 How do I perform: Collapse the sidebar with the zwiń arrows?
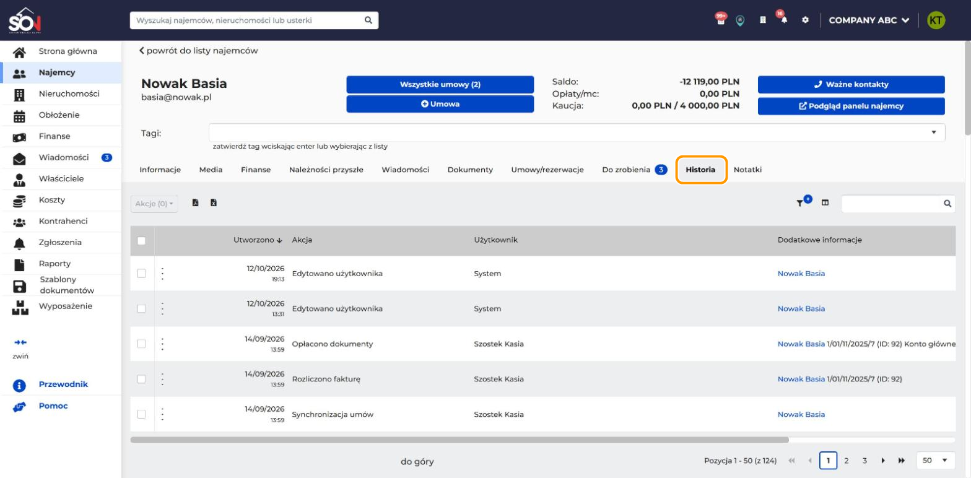pos(19,342)
